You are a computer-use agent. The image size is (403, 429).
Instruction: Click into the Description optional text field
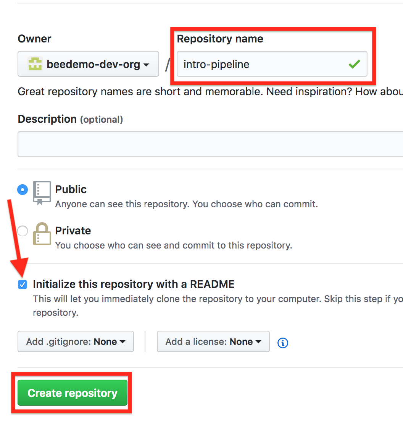coord(210,144)
